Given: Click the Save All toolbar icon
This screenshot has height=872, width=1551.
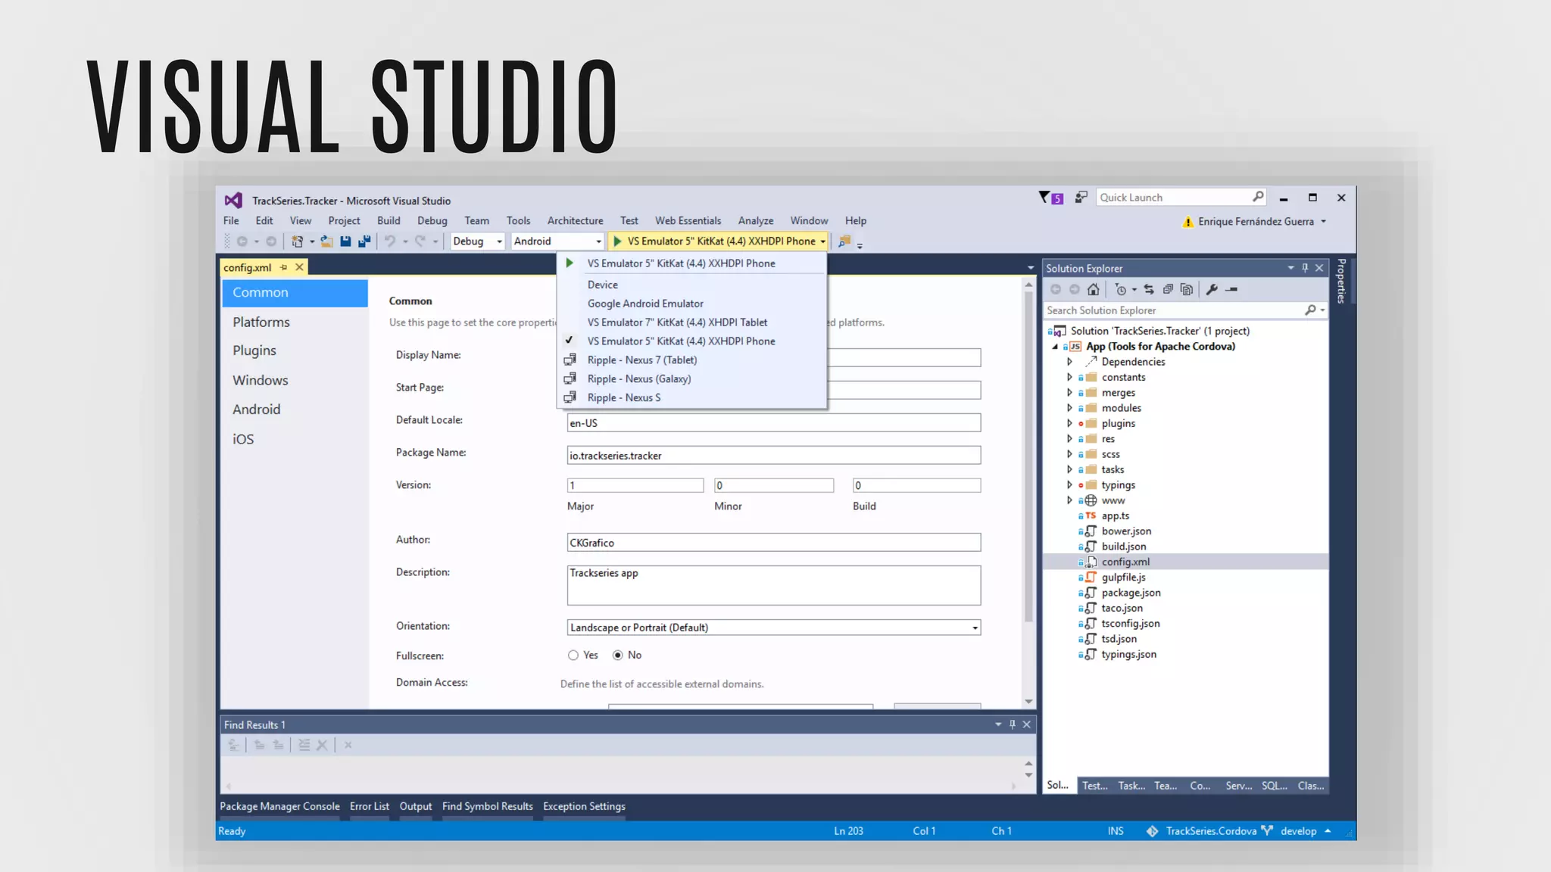Looking at the screenshot, I should 364,241.
